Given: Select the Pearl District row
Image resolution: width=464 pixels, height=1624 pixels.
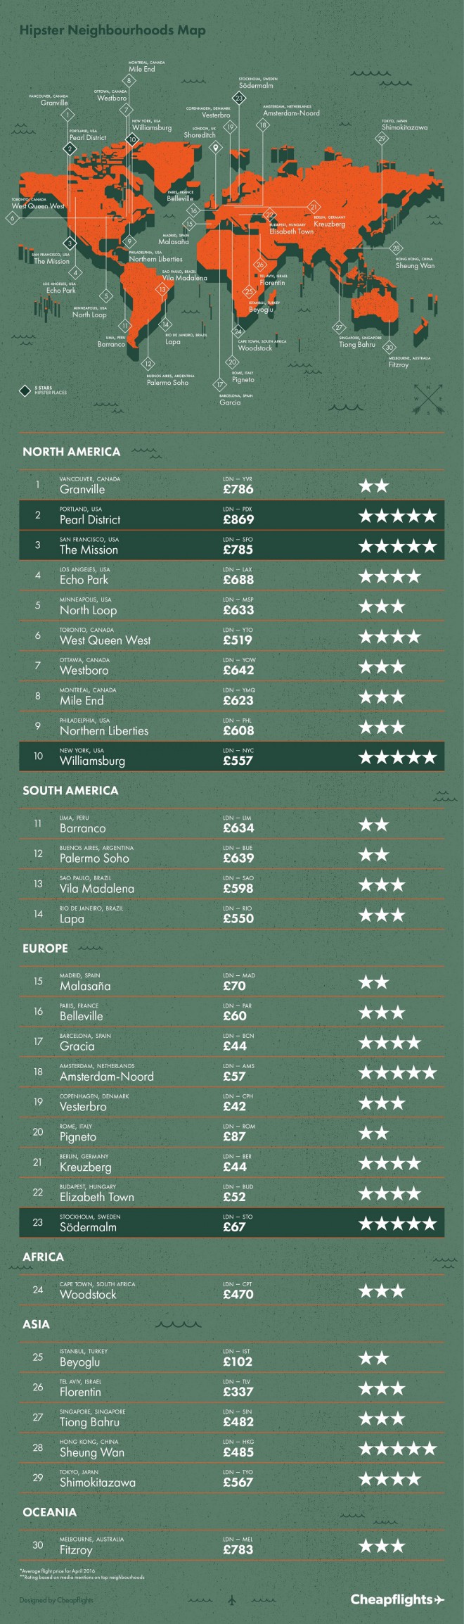Looking at the screenshot, I should click(232, 515).
